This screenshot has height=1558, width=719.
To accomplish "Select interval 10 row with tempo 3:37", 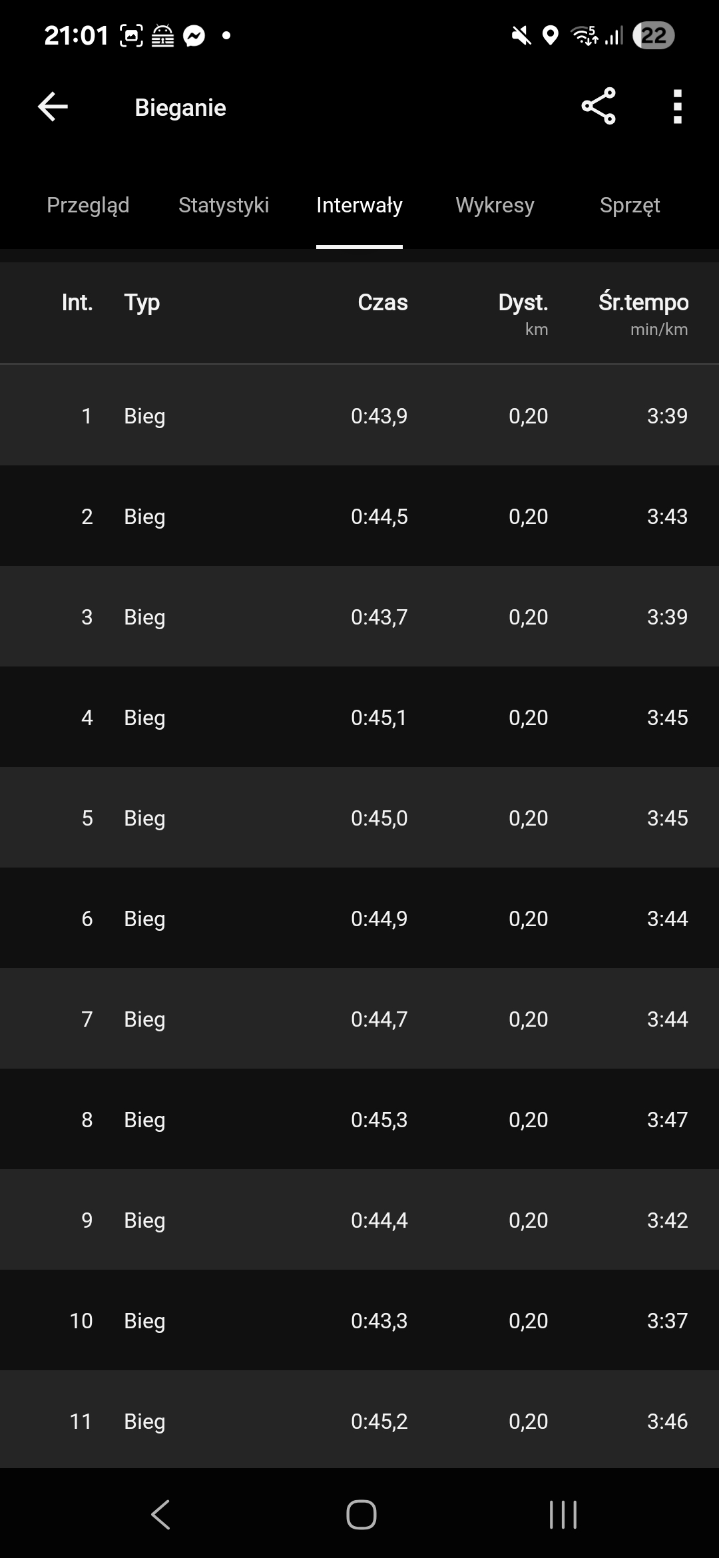I will point(359,1321).
